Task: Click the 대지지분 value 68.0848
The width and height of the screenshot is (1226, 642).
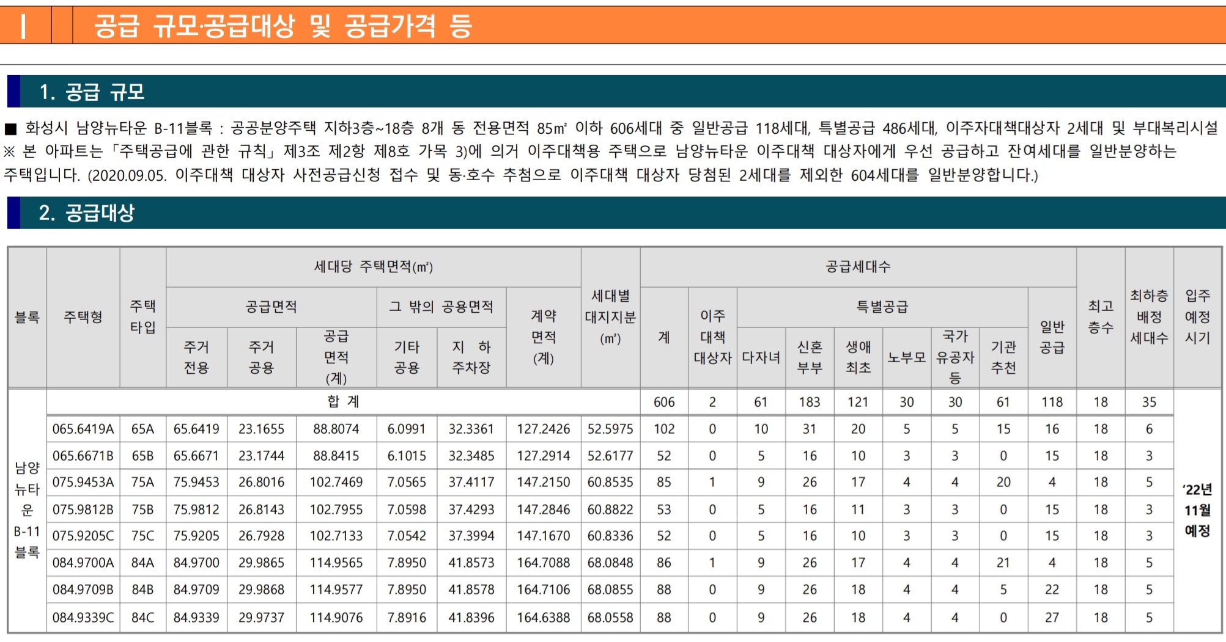Action: click(x=610, y=563)
